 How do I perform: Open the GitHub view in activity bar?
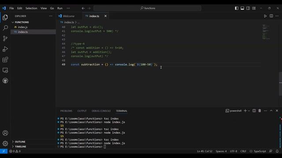point(5,81)
